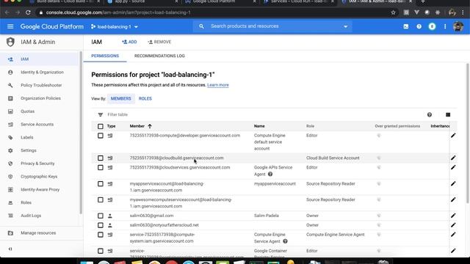This screenshot has height=264, width=470.
Task: Click the search magnifier icon
Action: click(201, 26)
